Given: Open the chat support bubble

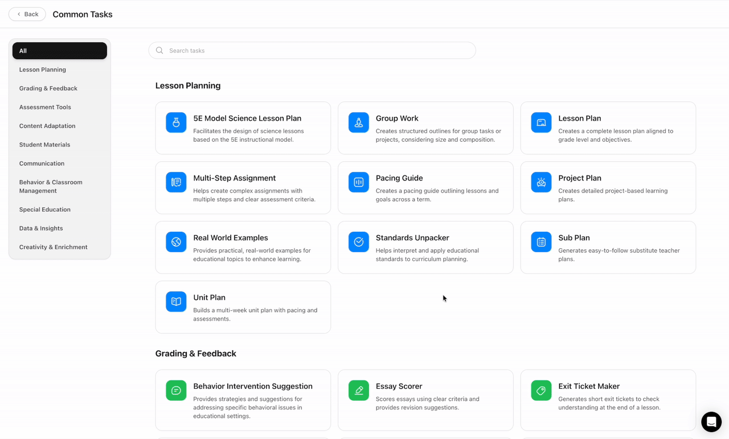Looking at the screenshot, I should pyautogui.click(x=711, y=422).
